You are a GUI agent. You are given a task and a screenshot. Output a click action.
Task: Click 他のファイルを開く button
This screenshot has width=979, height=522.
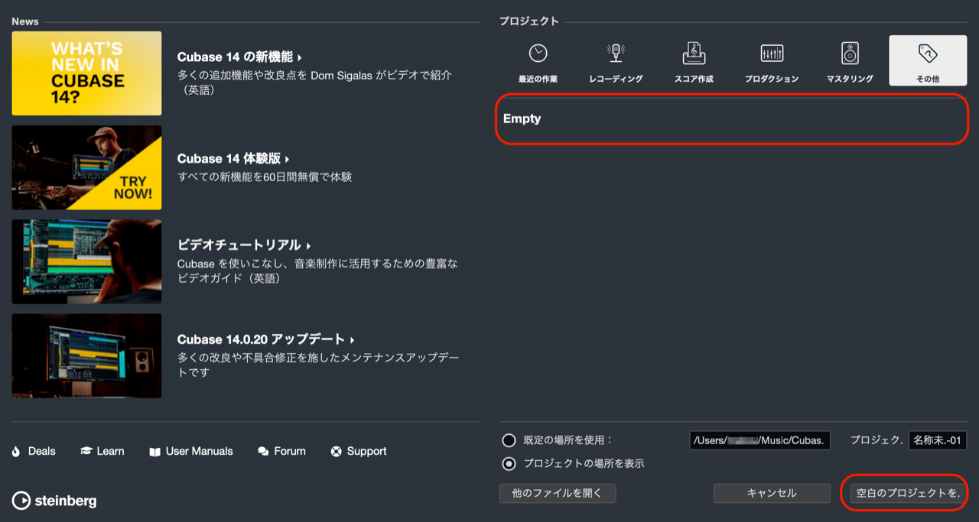[x=557, y=493]
